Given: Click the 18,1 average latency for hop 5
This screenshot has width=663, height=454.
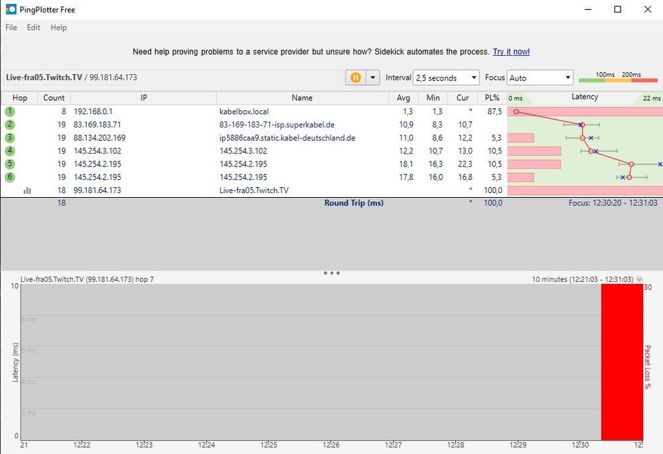Looking at the screenshot, I should pos(406,164).
